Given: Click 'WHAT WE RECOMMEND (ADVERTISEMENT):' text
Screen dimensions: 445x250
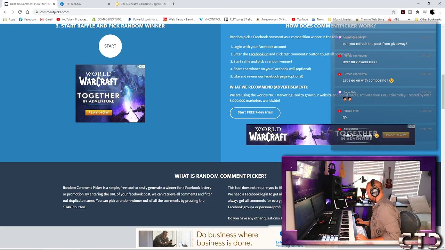Looking at the screenshot, I should tap(269, 87).
